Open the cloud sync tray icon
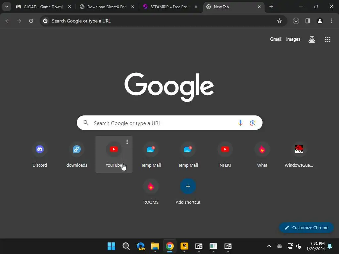 [280, 246]
